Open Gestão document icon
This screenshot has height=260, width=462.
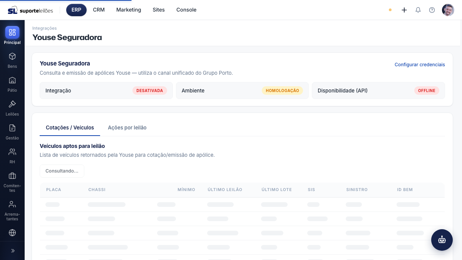click(12, 128)
